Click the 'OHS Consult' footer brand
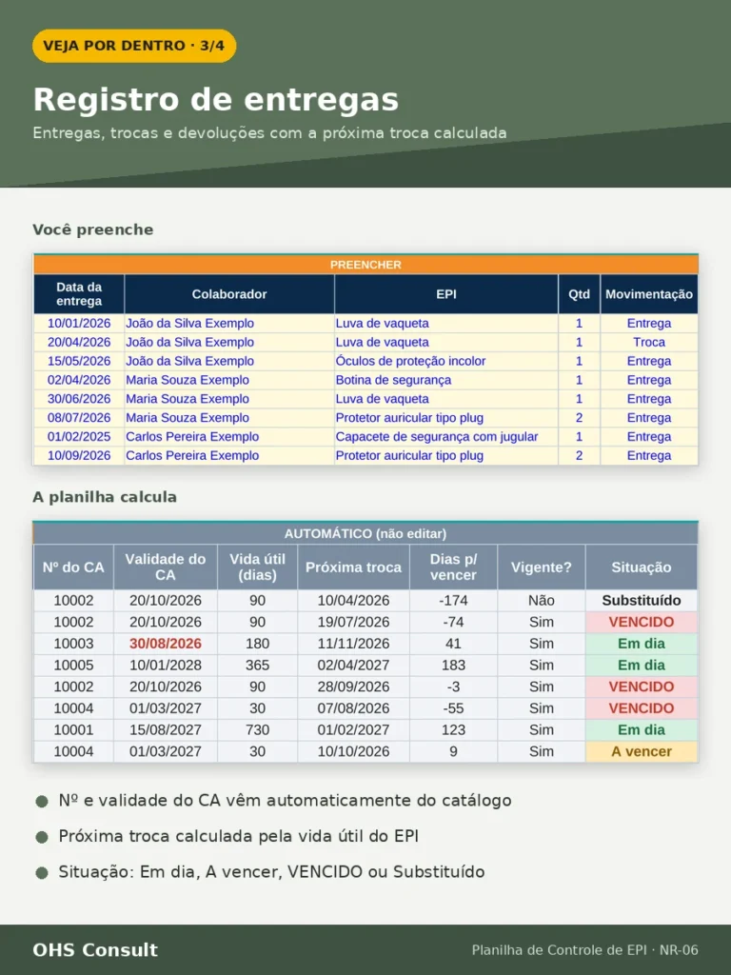Viewport: 731px width, 975px height. point(95,950)
